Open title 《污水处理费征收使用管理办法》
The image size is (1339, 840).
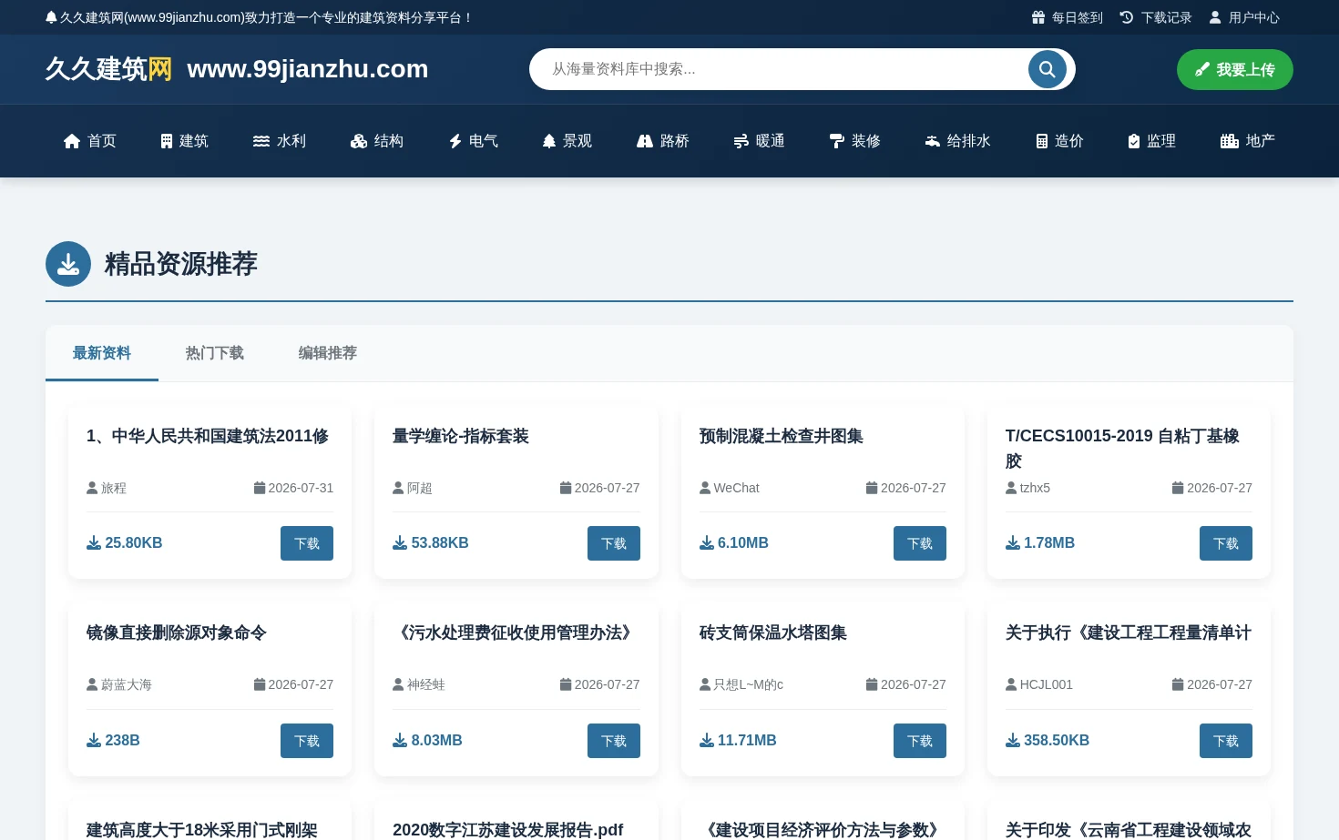516,633
